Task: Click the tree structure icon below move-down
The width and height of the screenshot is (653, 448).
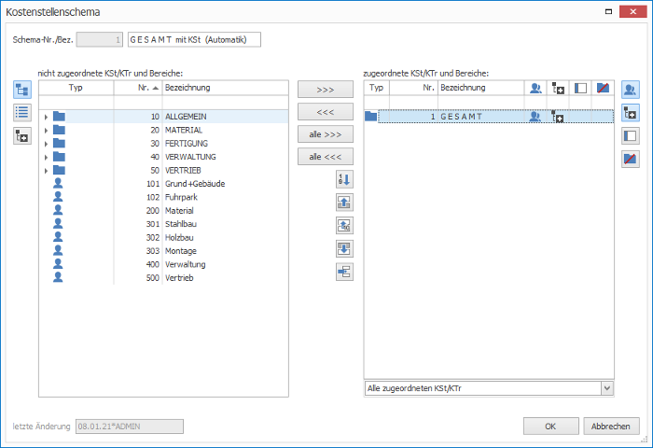Action: pos(344,273)
